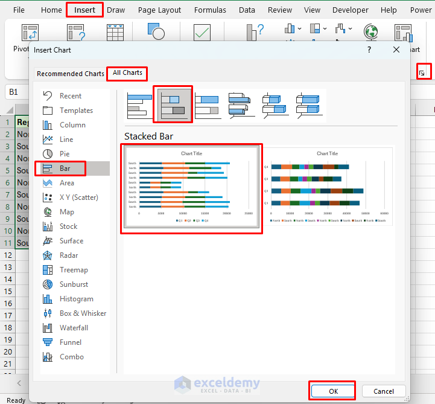Open the Draw ribbon tab
Image resolution: width=435 pixels, height=404 pixels.
click(116, 10)
